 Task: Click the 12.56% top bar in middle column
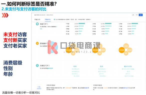click(x=108, y=24)
